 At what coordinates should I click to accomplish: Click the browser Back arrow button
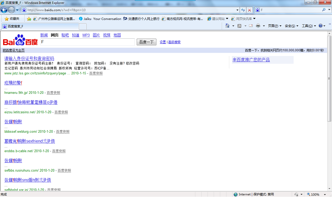tap(4, 10)
